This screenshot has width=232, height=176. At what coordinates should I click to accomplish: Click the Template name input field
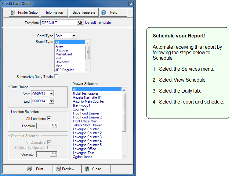click(59, 23)
